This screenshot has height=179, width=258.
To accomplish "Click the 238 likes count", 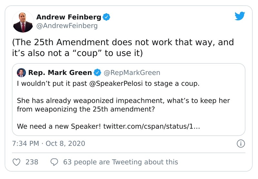I will [32, 162].
